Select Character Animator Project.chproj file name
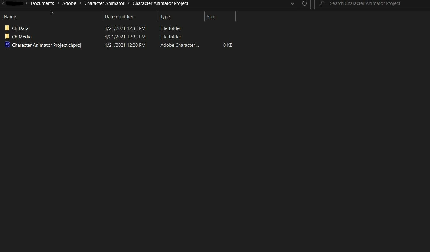 [47, 45]
